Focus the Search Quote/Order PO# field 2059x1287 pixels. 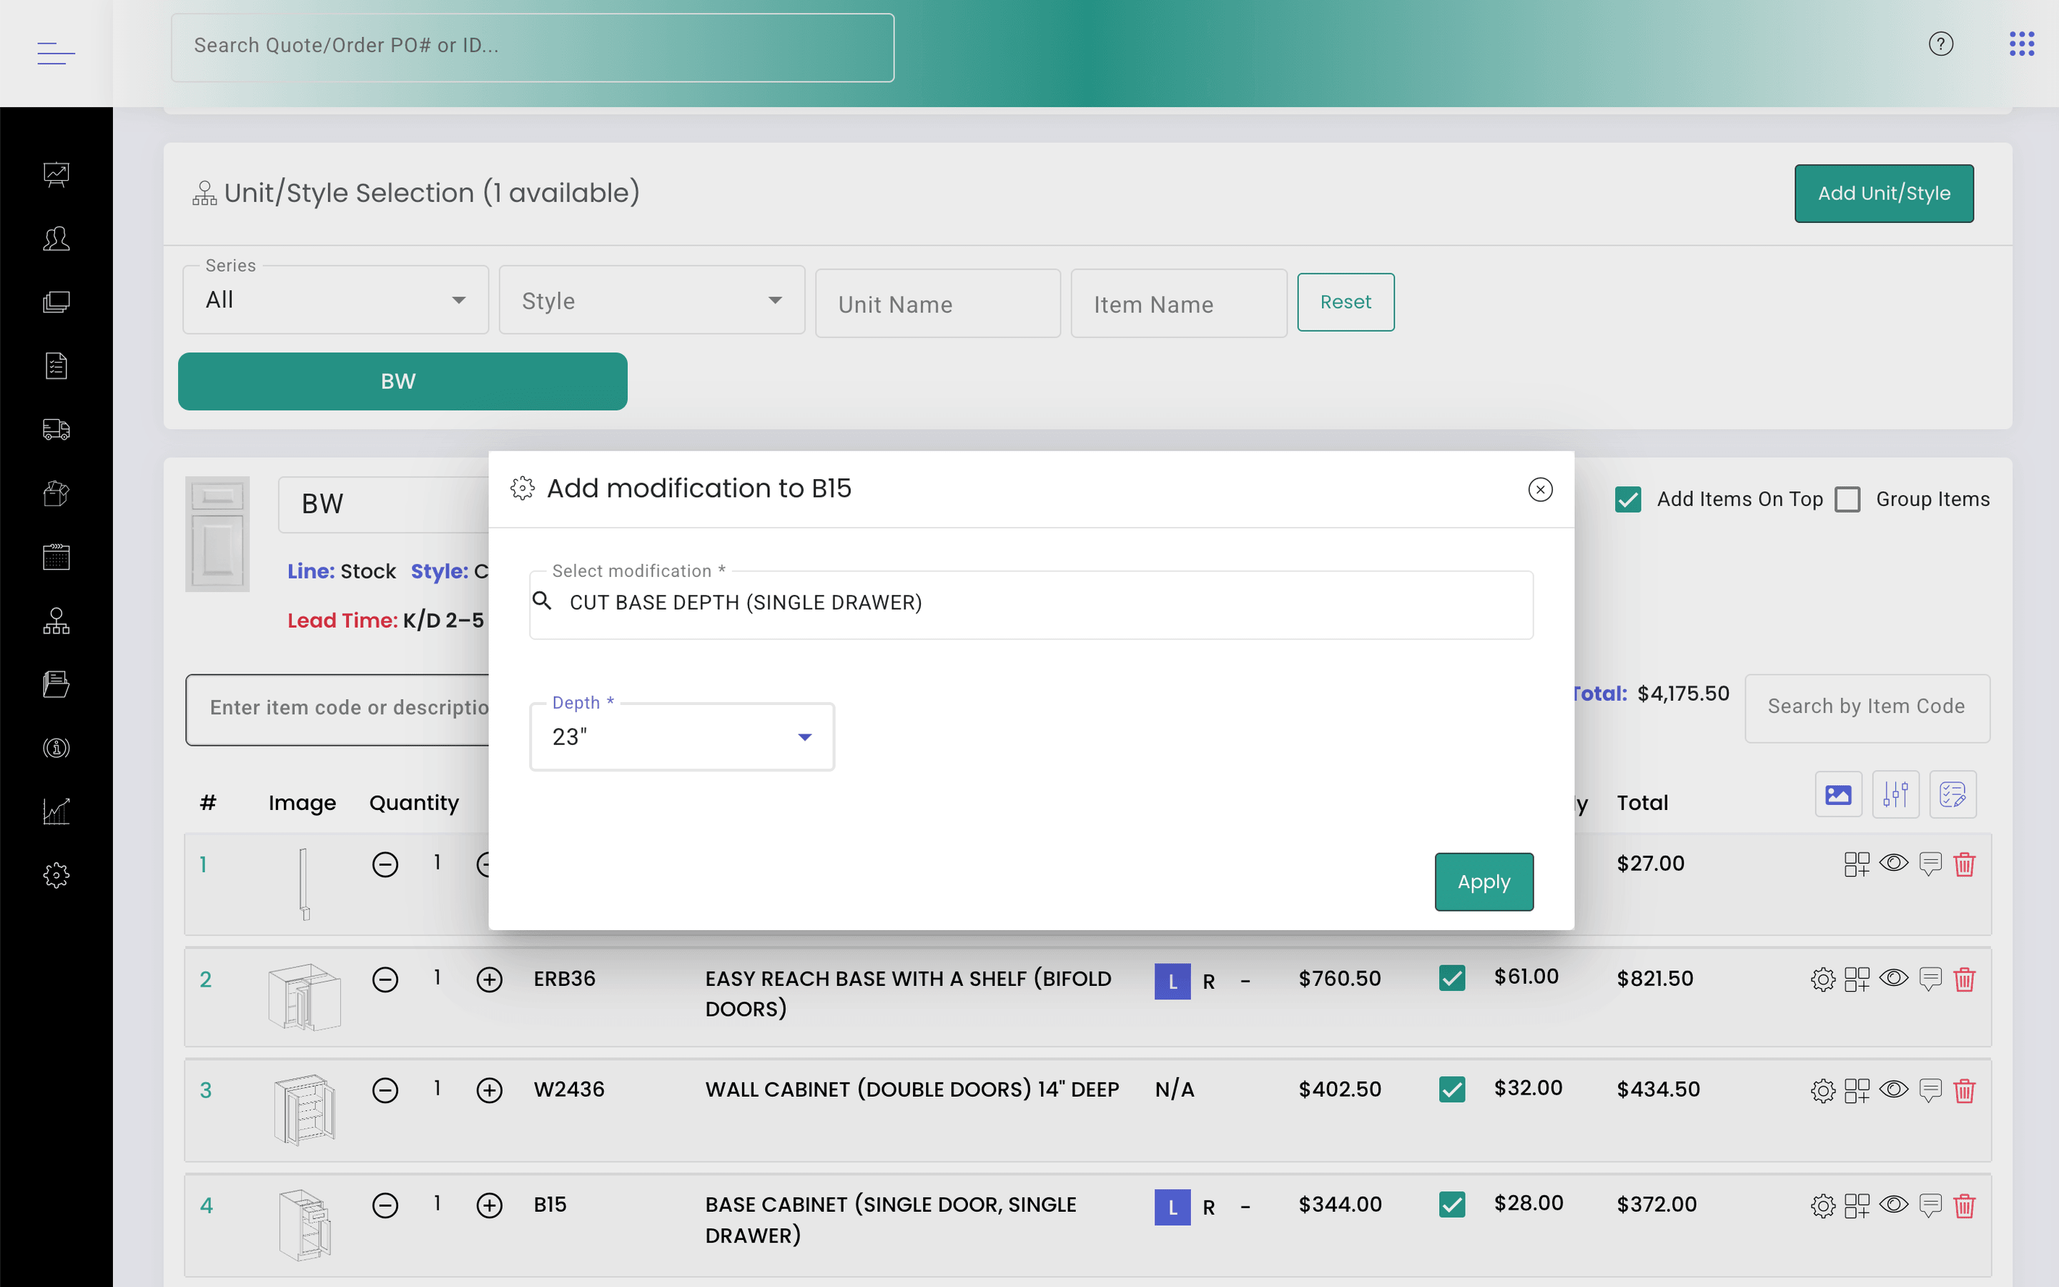(x=533, y=48)
